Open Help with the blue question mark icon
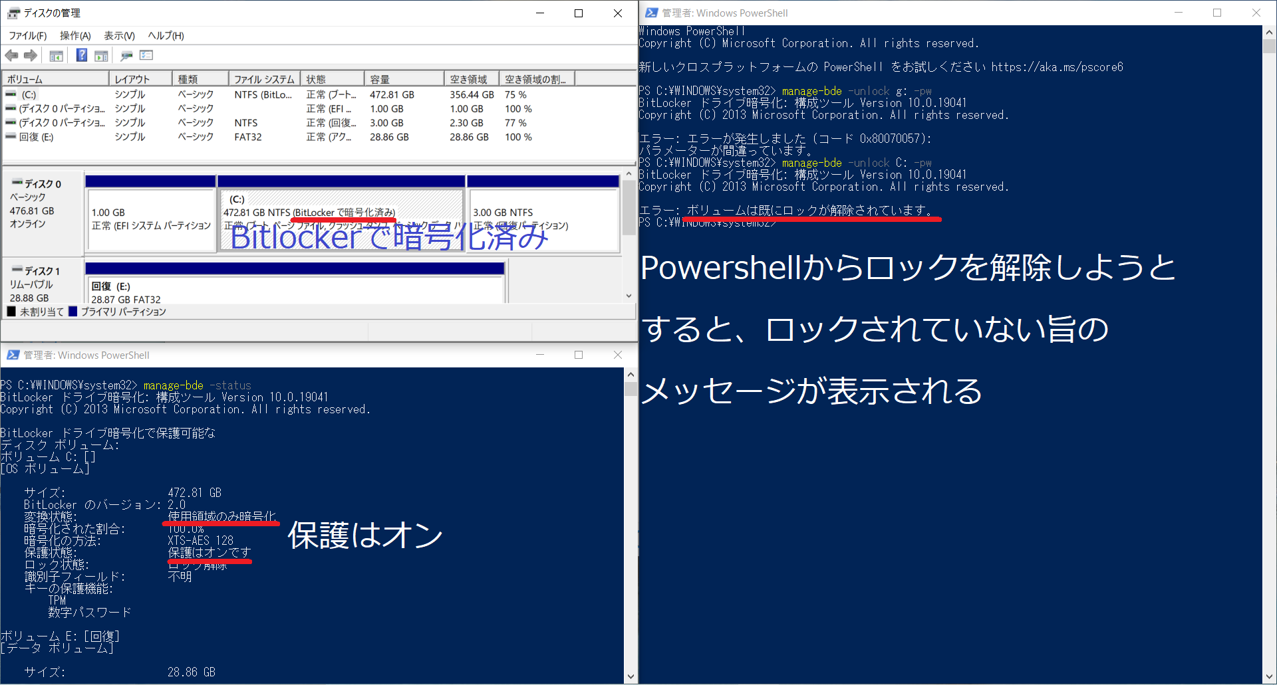 click(81, 55)
